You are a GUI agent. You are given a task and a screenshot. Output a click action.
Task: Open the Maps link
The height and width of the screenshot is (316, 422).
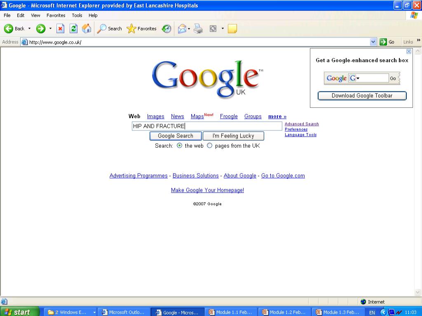point(197,116)
